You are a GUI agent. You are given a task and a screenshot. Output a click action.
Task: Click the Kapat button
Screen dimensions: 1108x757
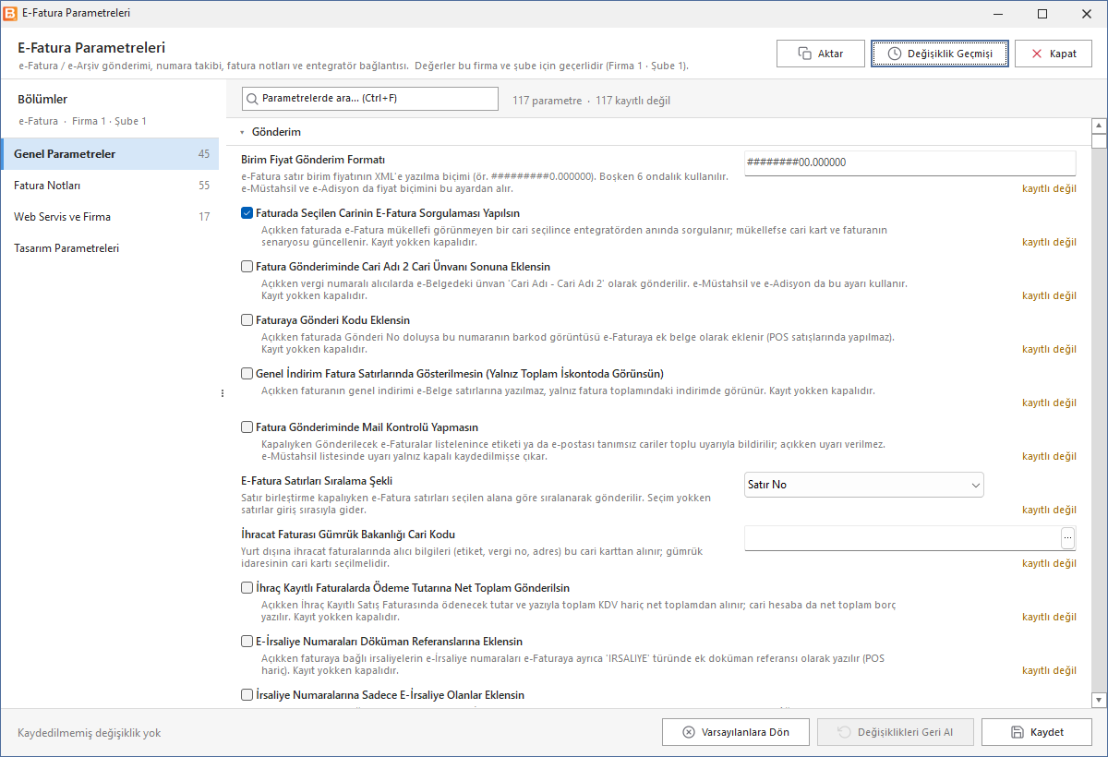coord(1054,54)
